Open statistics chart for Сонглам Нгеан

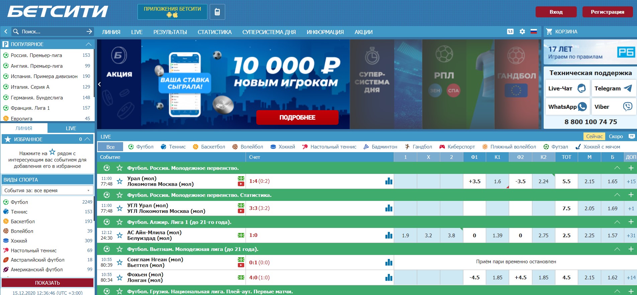point(389,262)
